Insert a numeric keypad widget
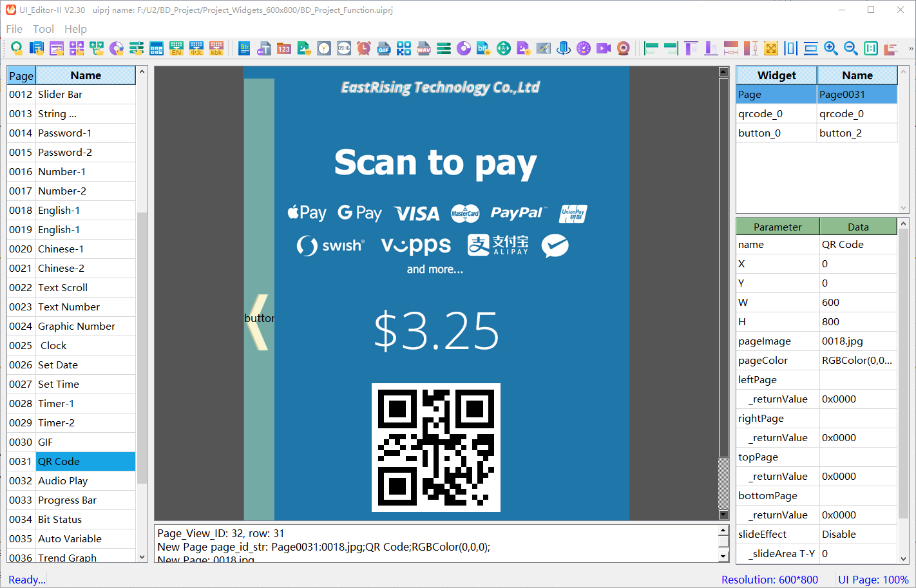This screenshot has width=916, height=588. [x=157, y=48]
